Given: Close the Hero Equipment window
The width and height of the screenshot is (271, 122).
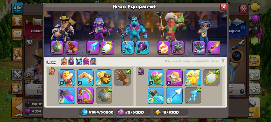Looking at the screenshot, I should click(224, 7).
